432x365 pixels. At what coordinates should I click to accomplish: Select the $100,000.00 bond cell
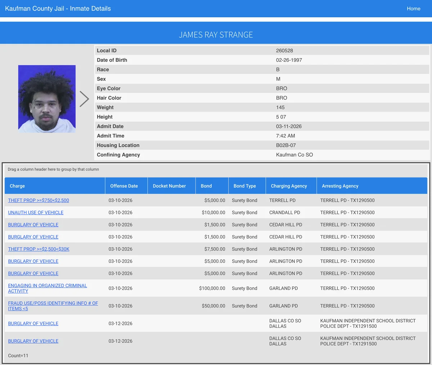pyautogui.click(x=212, y=289)
